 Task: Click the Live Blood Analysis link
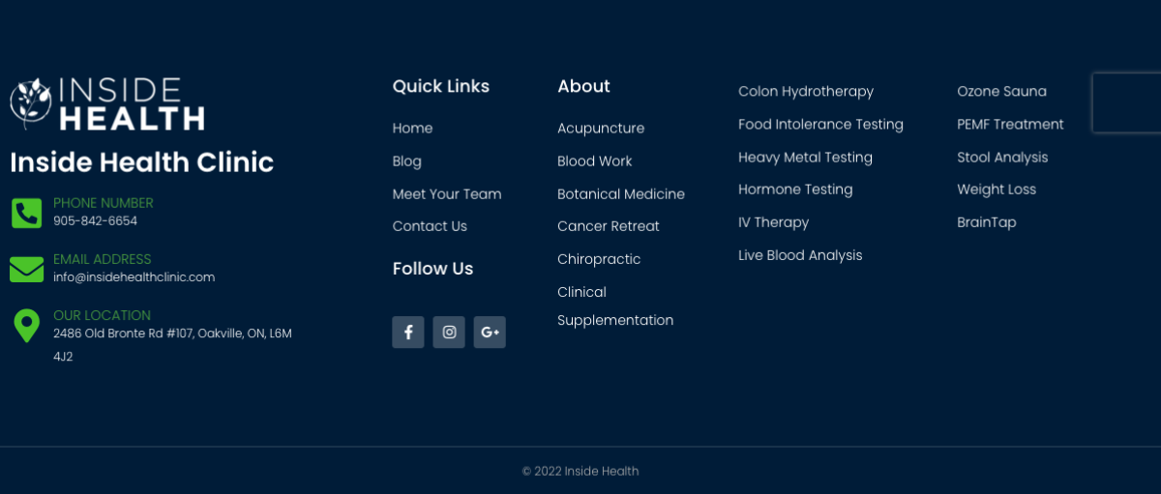[800, 255]
